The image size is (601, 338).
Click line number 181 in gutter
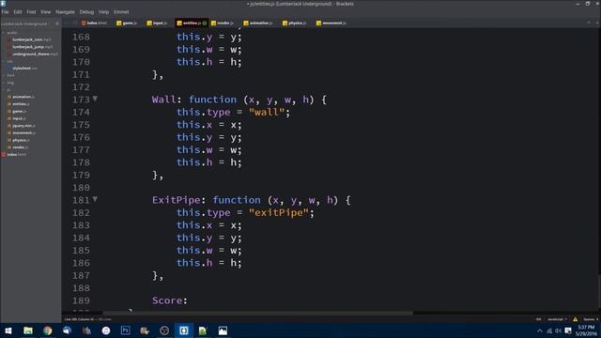pyautogui.click(x=81, y=200)
